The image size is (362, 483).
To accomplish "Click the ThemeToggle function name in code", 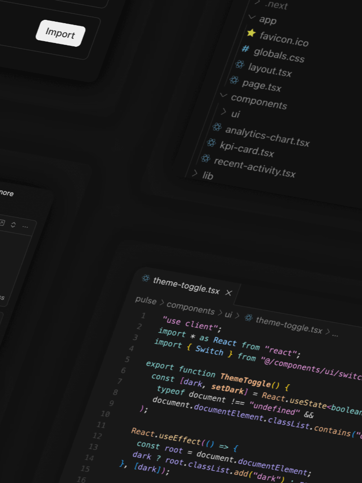I will [x=245, y=381].
